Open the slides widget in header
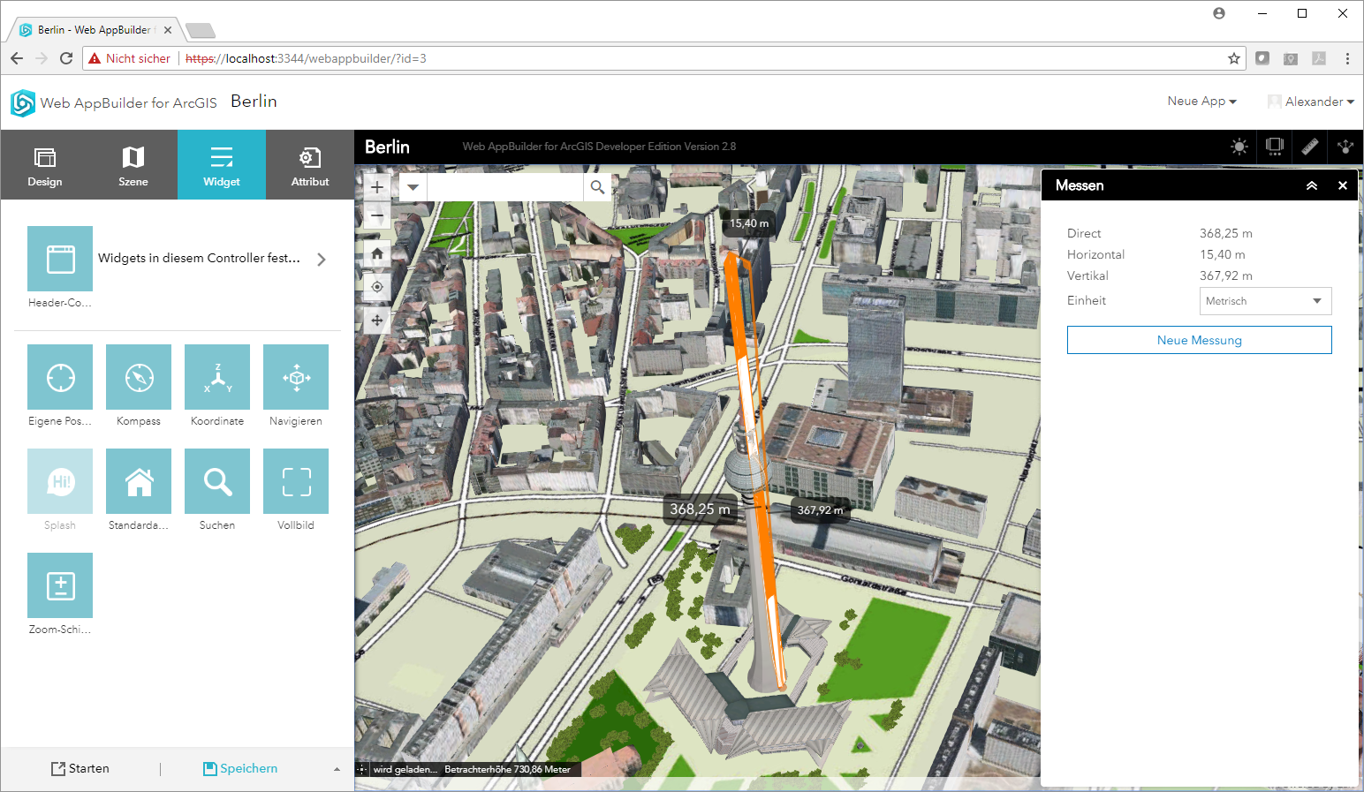1364x792 pixels. [x=1275, y=147]
